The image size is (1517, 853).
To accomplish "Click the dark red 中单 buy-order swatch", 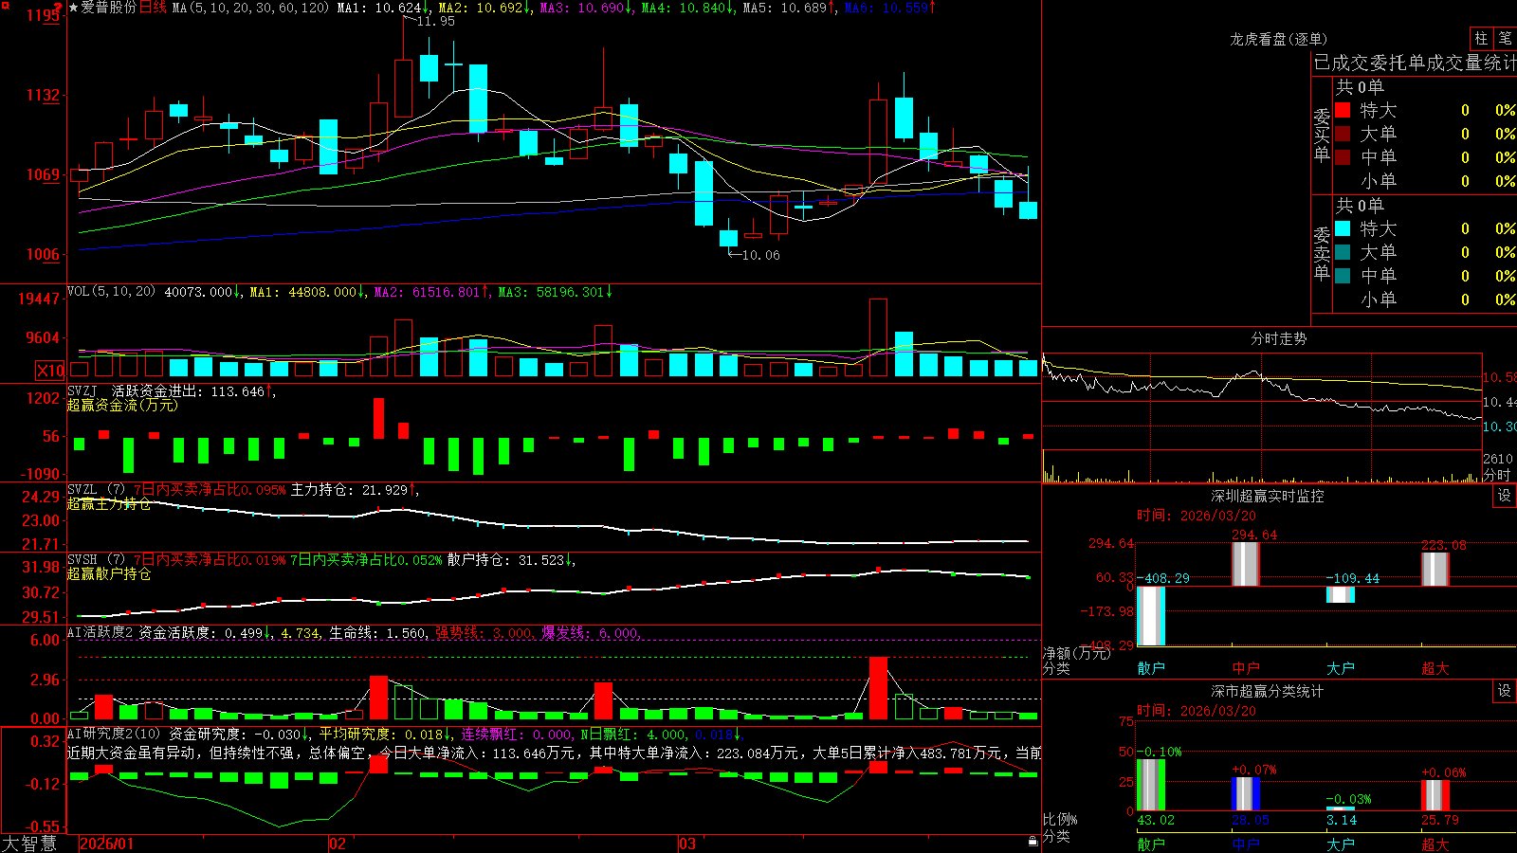I will pyautogui.click(x=1343, y=157).
